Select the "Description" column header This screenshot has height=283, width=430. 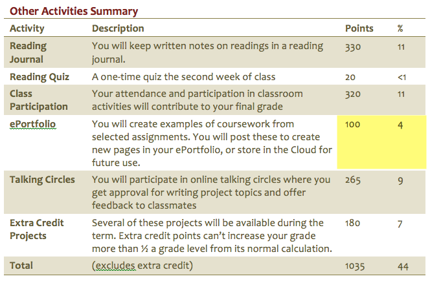point(118,28)
